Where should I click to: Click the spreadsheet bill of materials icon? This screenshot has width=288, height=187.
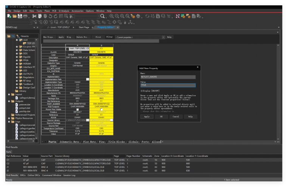tap(194, 16)
